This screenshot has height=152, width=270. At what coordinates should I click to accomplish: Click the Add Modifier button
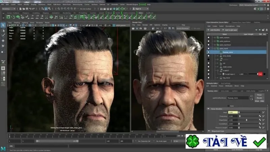214,30
